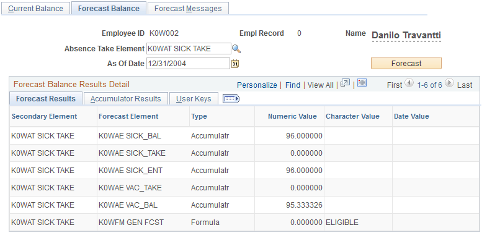Show next row arrow icon
Image resolution: width=482 pixels, height=233 pixels.
(449, 83)
